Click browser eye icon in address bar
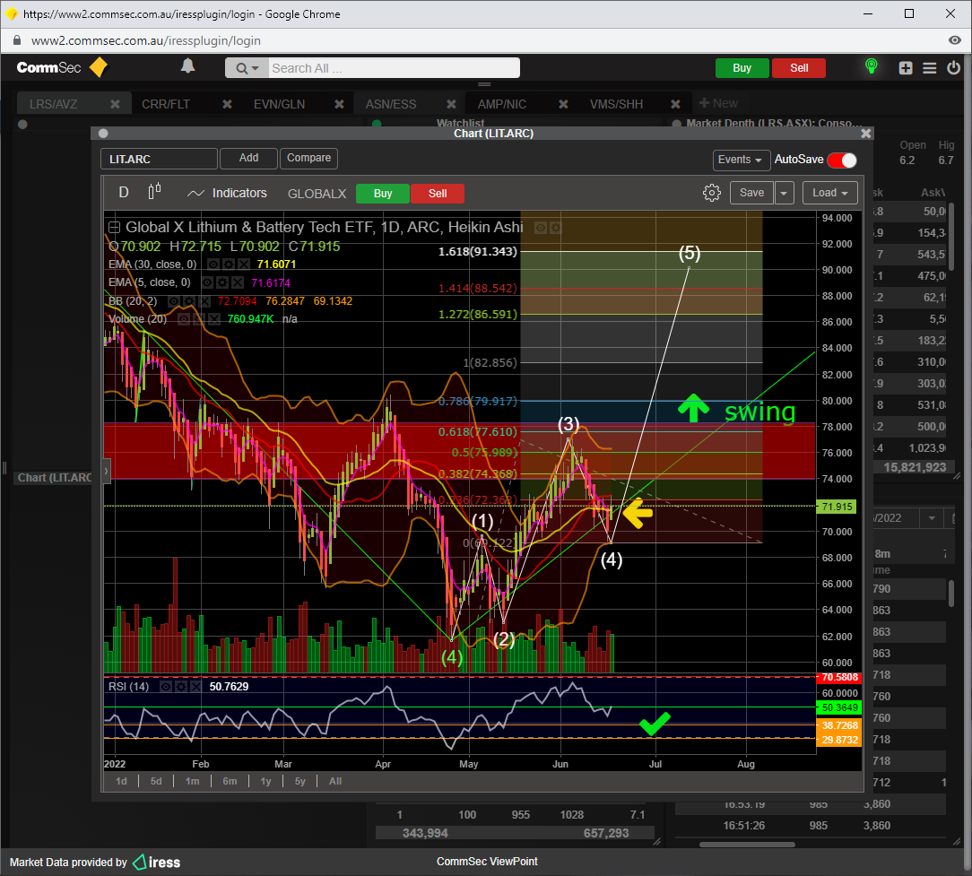972x876 pixels. [955, 40]
